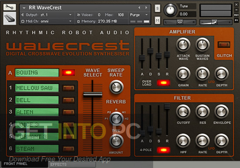Open the Purge dropdown menu
Screen dimensions: 240x168
(139, 15)
